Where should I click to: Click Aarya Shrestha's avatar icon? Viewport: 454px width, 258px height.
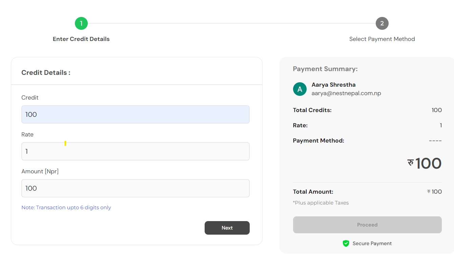300,89
